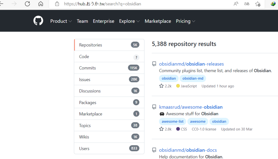Viewport: 278px width, 159px height.
Task: Select the Commits filter
Action: click(x=109, y=68)
